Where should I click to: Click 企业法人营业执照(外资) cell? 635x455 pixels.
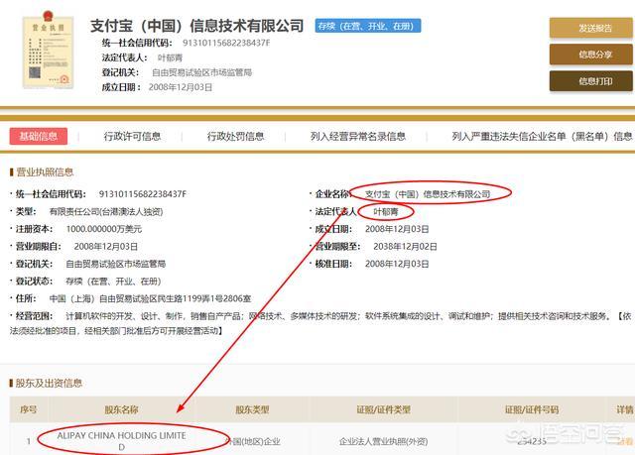click(x=384, y=442)
